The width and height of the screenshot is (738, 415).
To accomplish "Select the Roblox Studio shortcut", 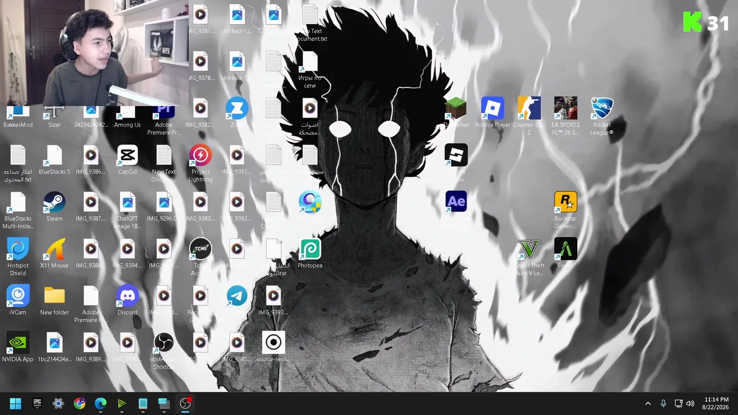I will coord(456,164).
